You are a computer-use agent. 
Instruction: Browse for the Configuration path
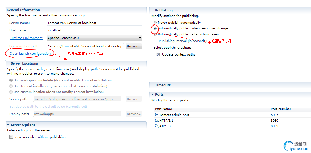coord(134,46)
